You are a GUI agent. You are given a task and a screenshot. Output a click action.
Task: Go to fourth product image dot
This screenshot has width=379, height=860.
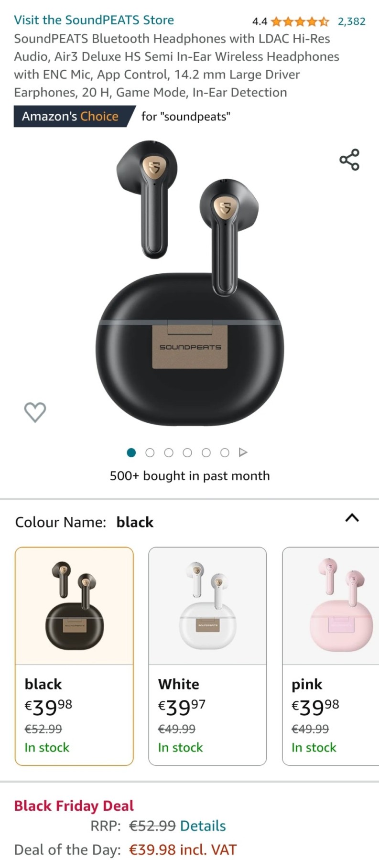pos(187,452)
